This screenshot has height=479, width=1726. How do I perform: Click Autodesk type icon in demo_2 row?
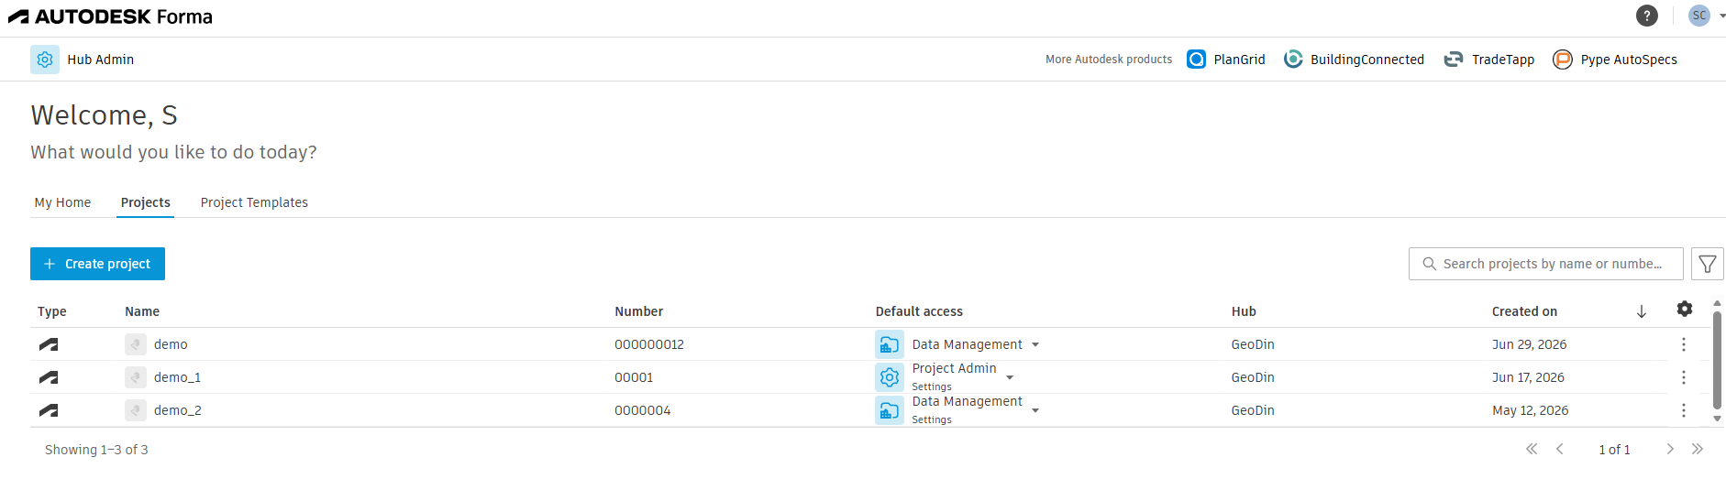(49, 410)
